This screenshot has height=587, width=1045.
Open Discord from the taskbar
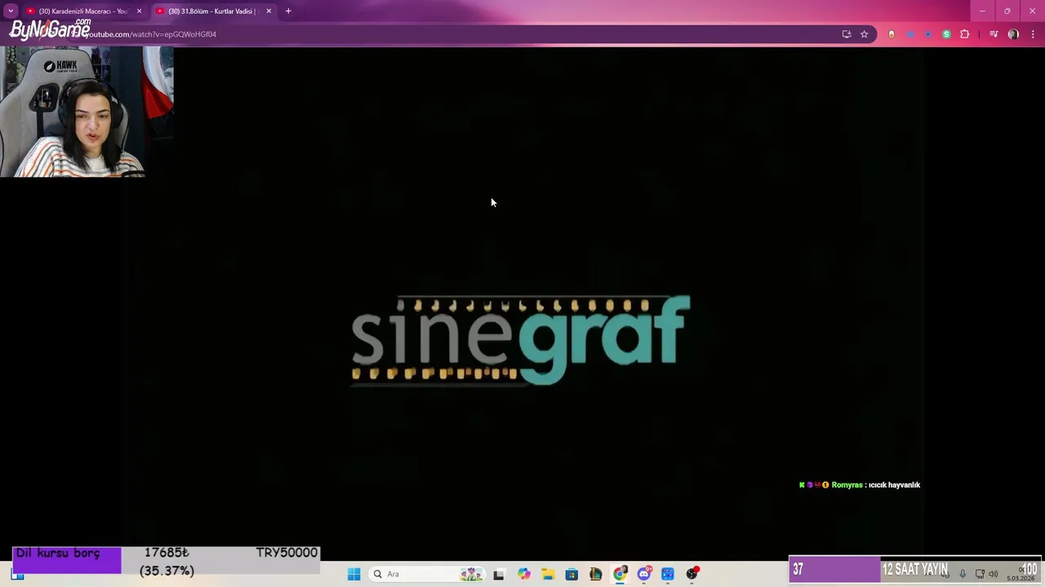(x=644, y=574)
